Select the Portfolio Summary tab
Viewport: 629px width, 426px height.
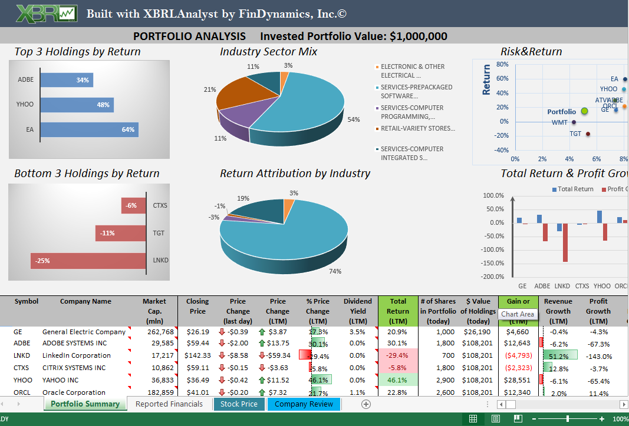[x=85, y=404]
